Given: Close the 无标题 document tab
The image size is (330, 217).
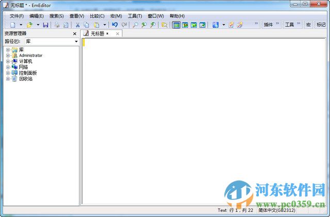Looking at the screenshot, I should [x=118, y=34].
